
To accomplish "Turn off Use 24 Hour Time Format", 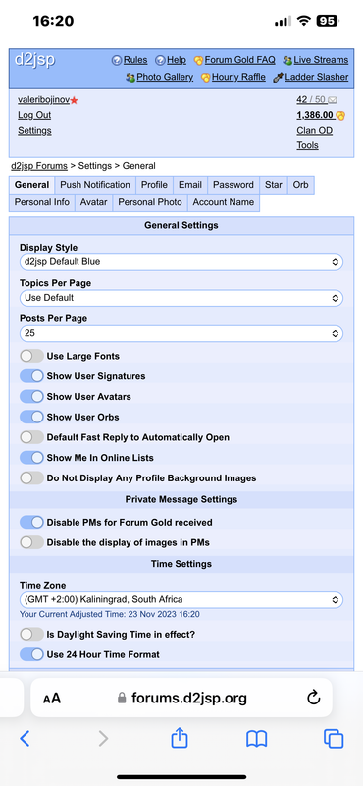I will [x=32, y=654].
